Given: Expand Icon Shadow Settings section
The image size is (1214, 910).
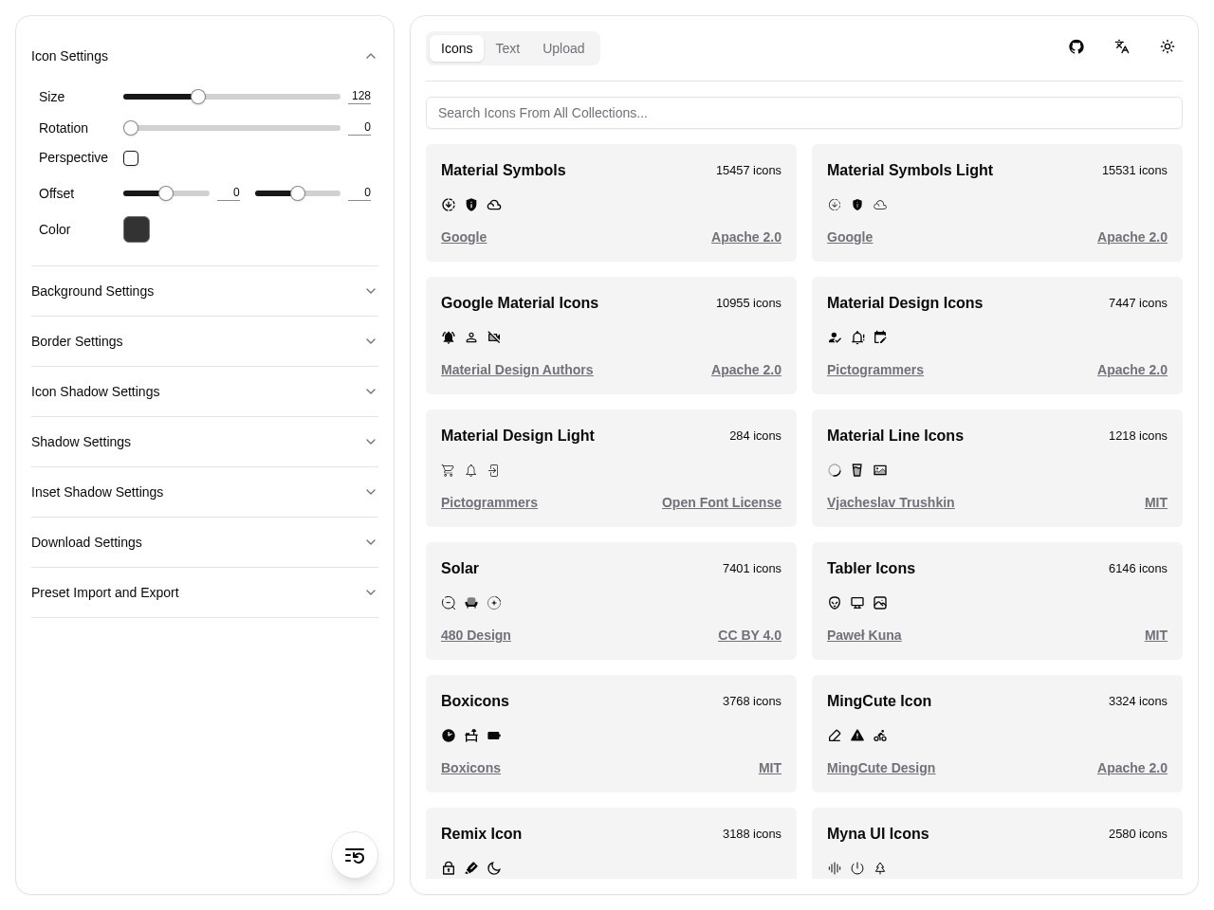Looking at the screenshot, I should click(x=205, y=391).
